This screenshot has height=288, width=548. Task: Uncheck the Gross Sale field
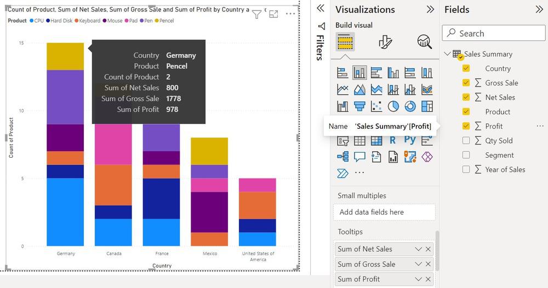pos(466,82)
